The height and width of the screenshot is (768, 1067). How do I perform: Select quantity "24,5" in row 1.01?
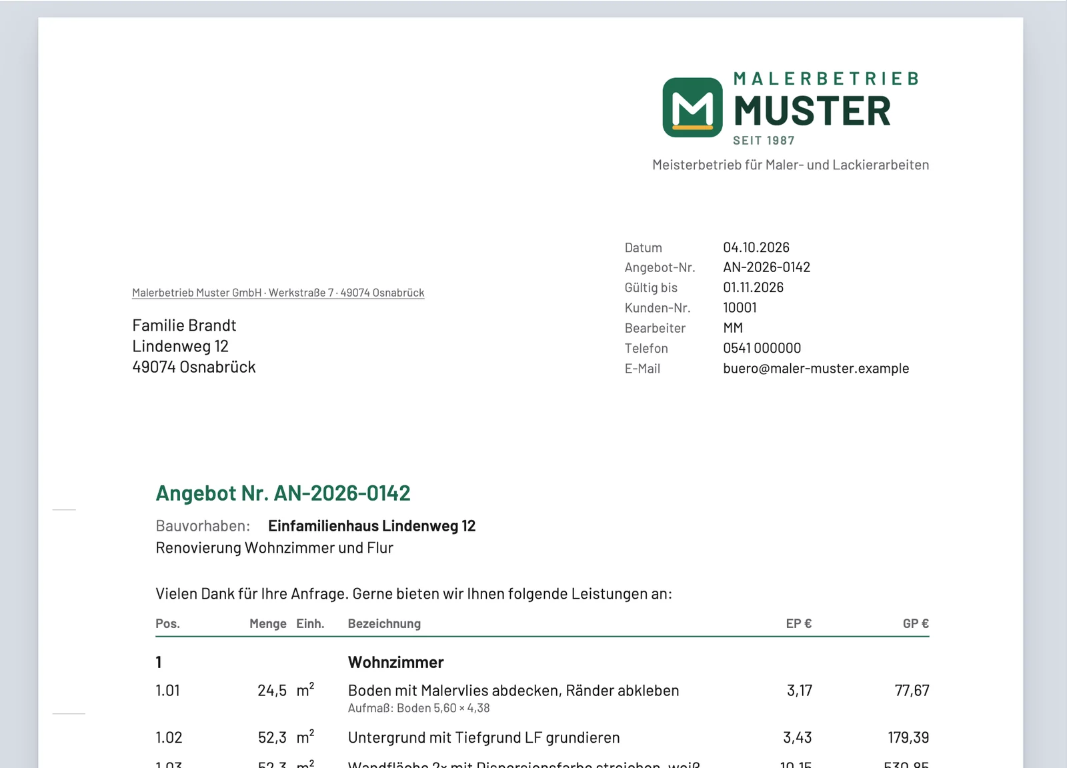coord(272,691)
